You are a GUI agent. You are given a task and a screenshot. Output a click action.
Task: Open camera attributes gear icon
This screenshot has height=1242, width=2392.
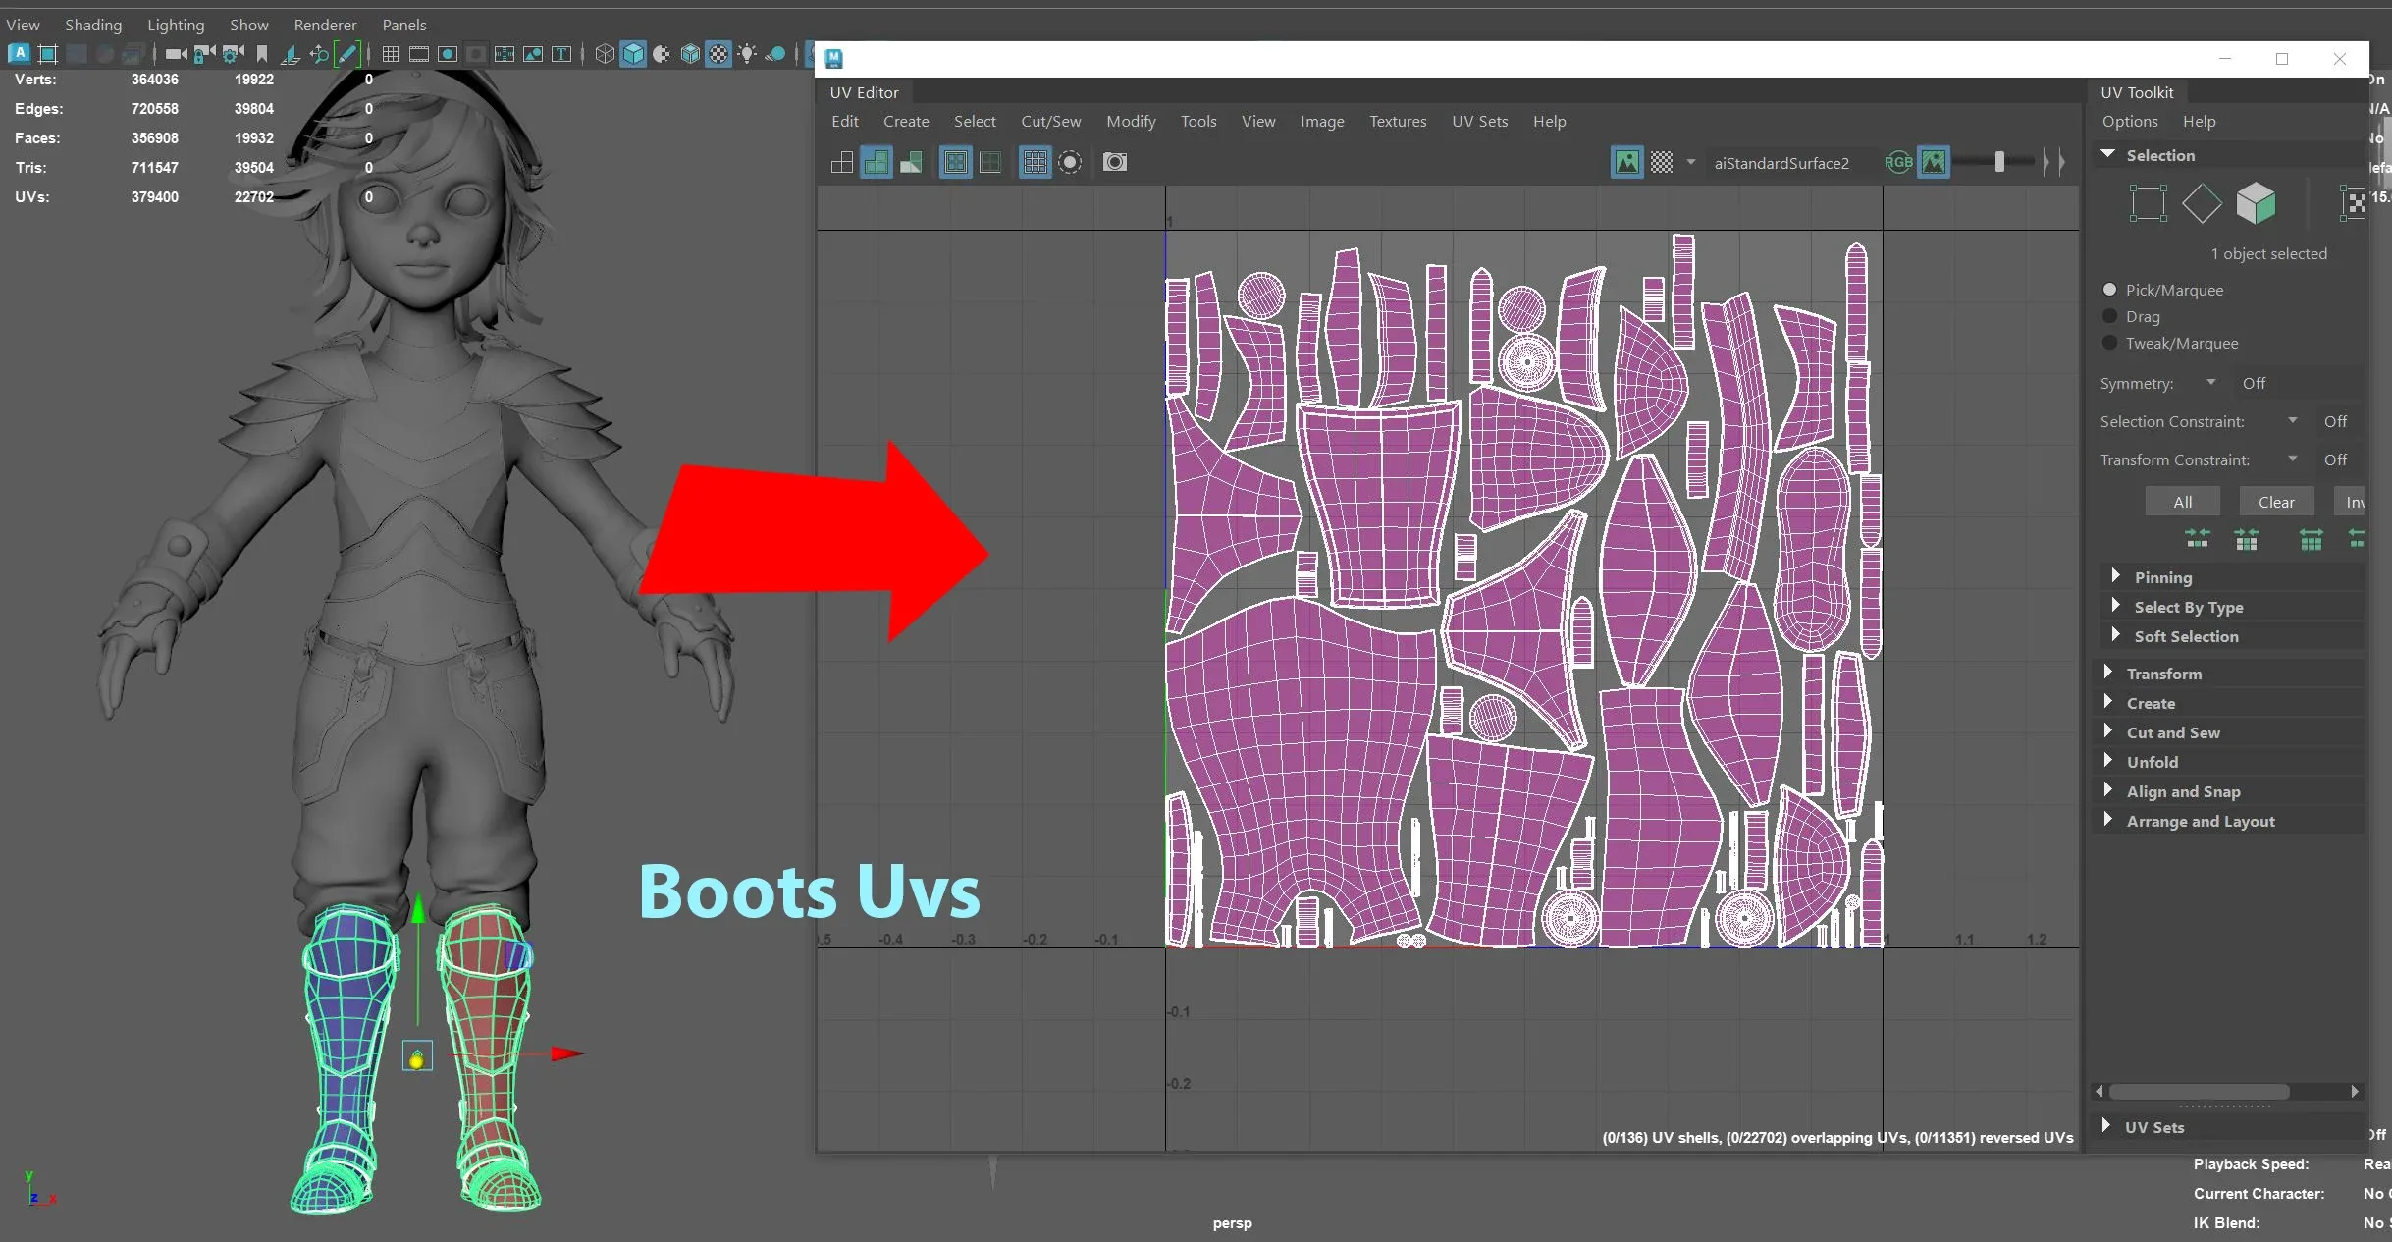point(234,54)
